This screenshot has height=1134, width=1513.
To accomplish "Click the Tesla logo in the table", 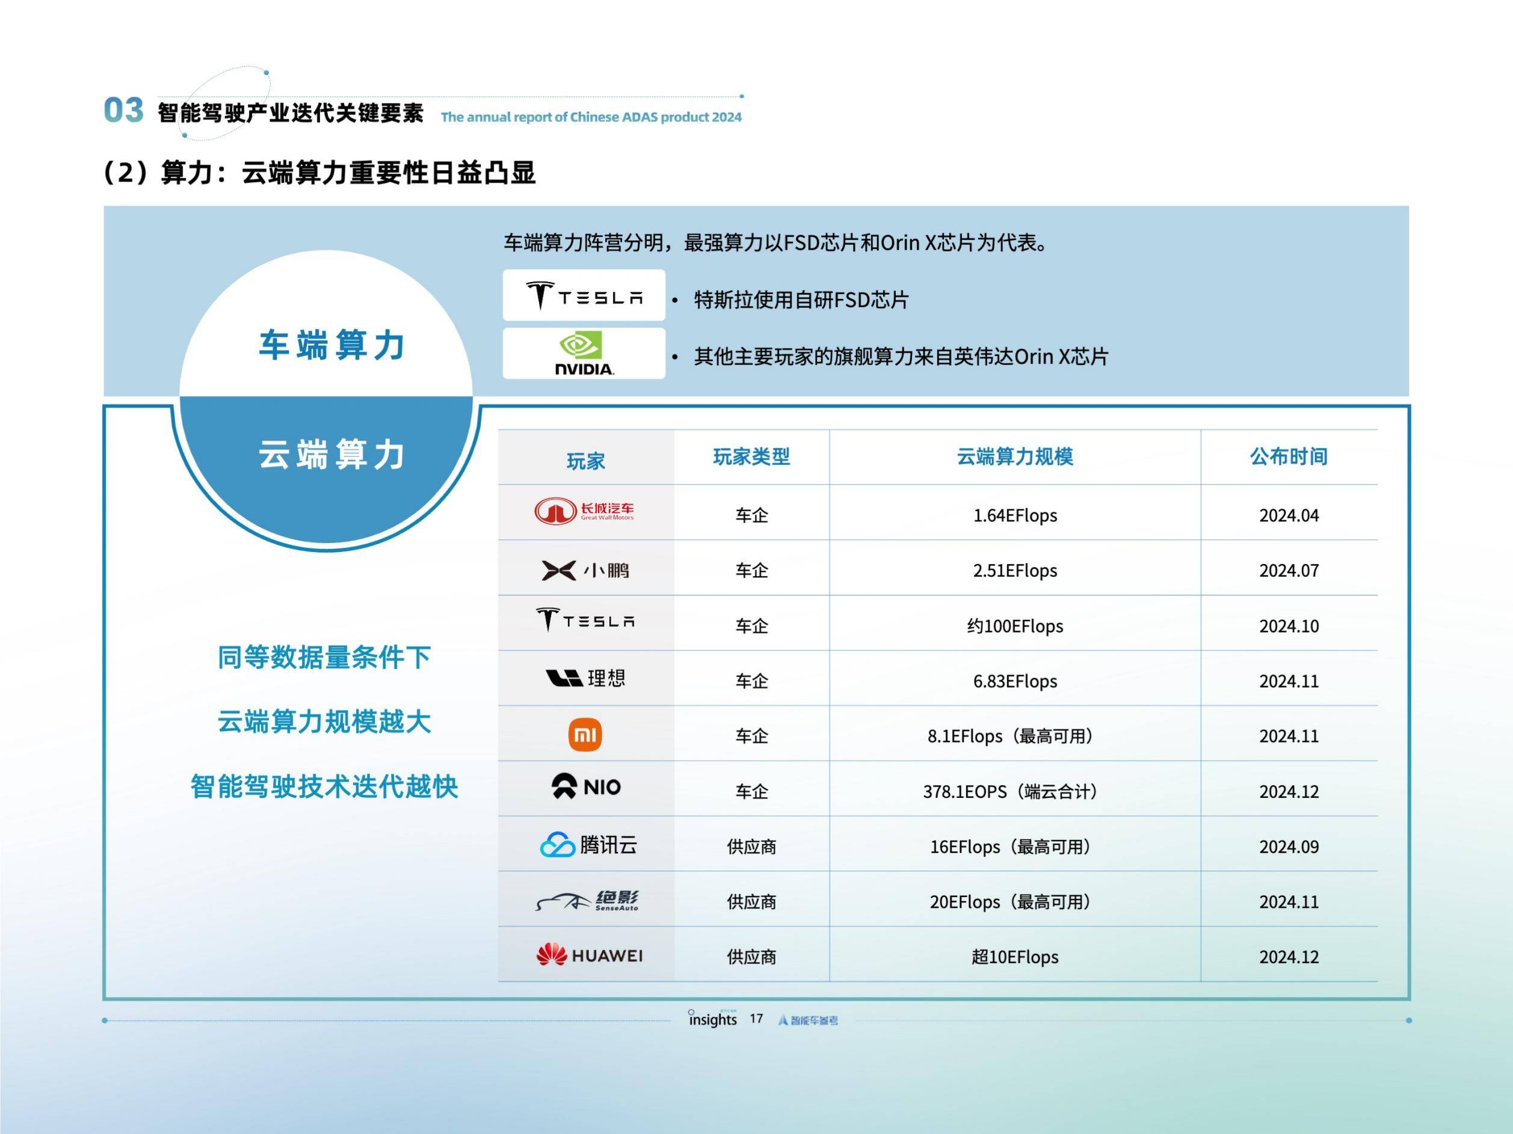I will coord(585,620).
